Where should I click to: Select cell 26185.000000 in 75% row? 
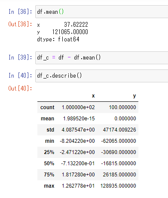click(119, 175)
